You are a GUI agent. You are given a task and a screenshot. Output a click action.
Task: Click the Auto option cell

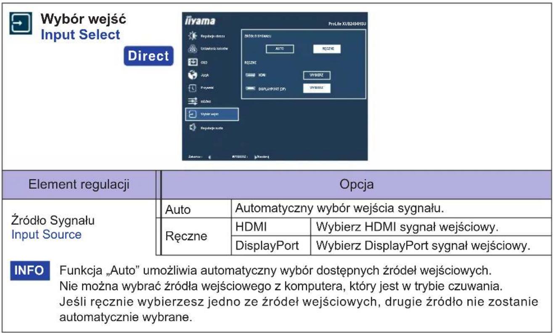[197, 209]
